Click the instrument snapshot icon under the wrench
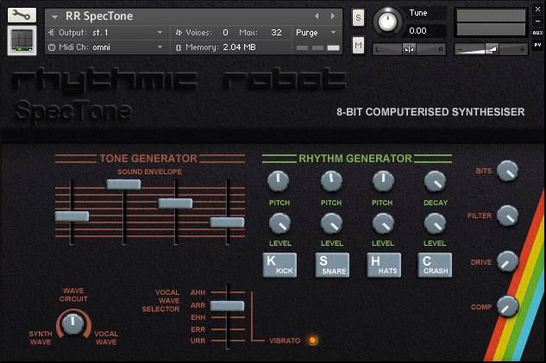This screenshot has height=363, width=546. coord(22,41)
